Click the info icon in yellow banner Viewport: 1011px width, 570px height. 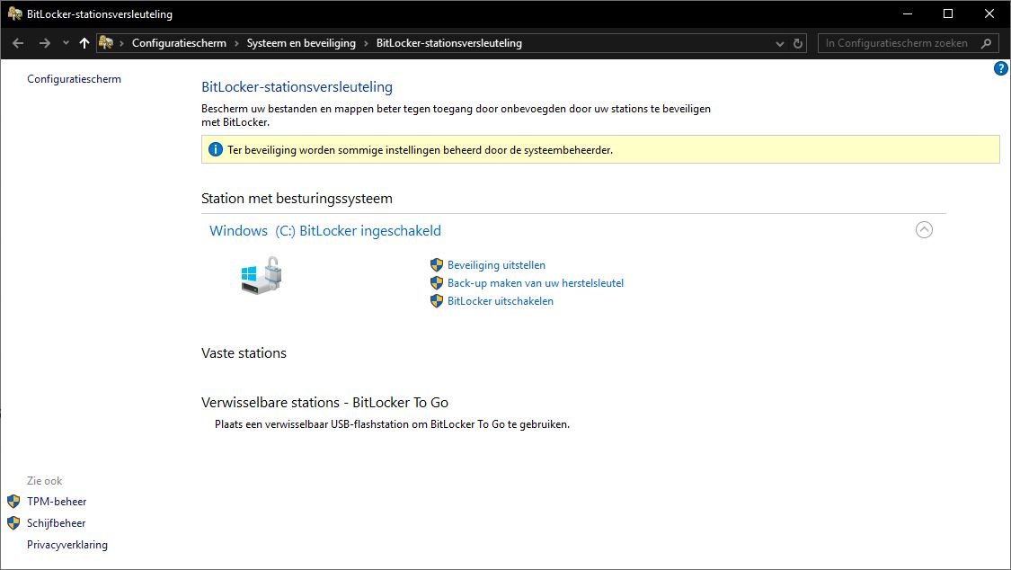[x=216, y=149]
